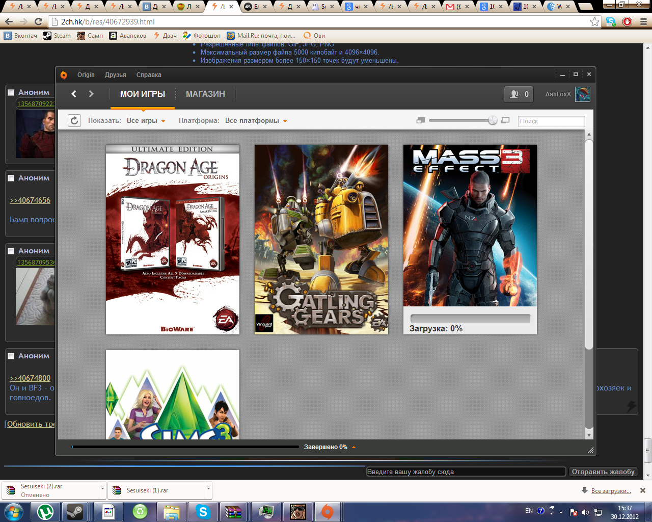
Task: Open the Windows Start menu
Action: (x=13, y=511)
